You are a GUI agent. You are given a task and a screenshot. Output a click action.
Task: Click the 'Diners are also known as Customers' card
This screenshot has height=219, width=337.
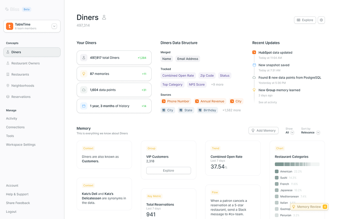[x=104, y=155]
